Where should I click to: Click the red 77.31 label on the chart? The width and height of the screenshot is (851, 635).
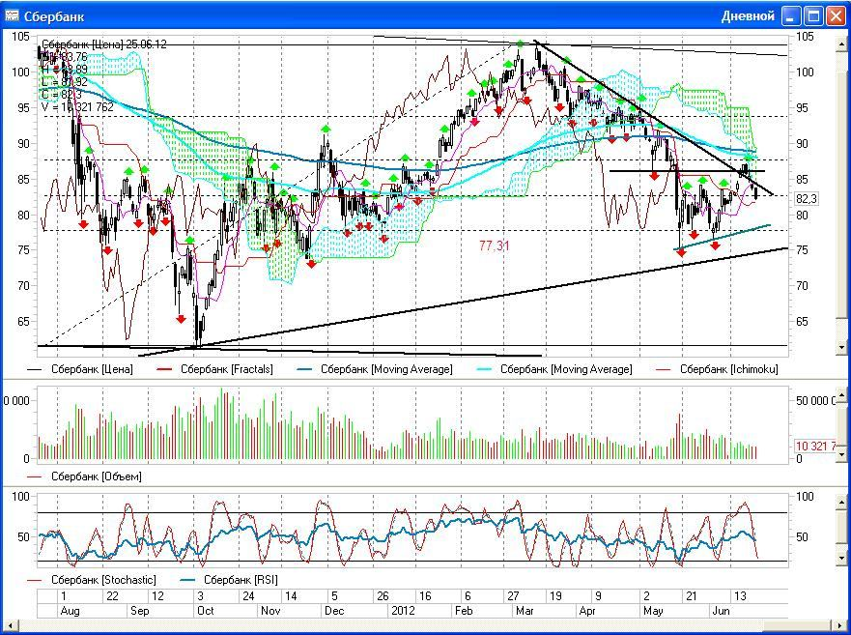[495, 246]
